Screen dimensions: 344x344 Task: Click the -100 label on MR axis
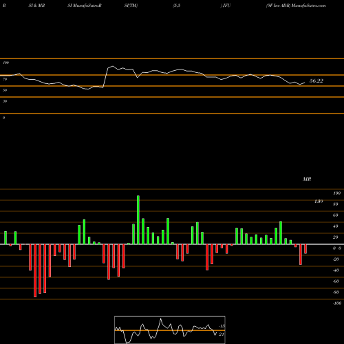click(336, 303)
